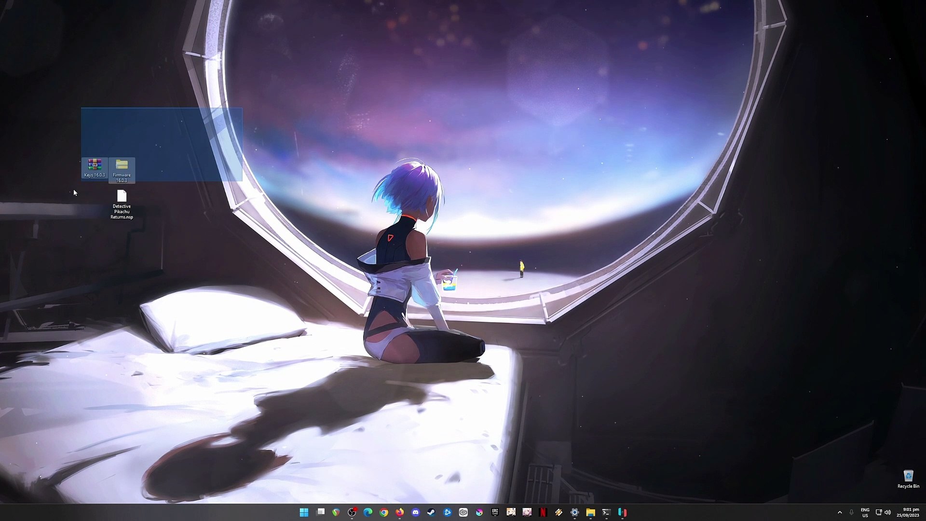Select the Detective Pikachu Returns.nsp file

point(122,205)
